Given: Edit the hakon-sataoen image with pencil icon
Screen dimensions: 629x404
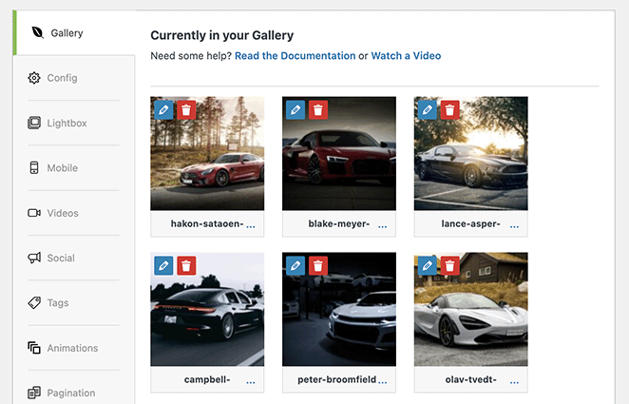Looking at the screenshot, I should click(x=163, y=110).
